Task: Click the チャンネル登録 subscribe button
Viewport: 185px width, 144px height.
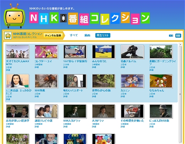Action: click(x=53, y=35)
